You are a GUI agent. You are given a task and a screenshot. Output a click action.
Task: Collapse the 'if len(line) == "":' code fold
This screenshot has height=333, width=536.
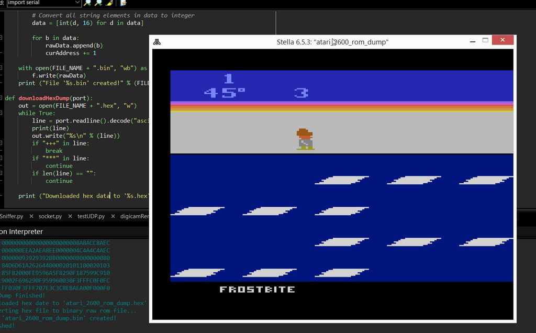coord(1,173)
